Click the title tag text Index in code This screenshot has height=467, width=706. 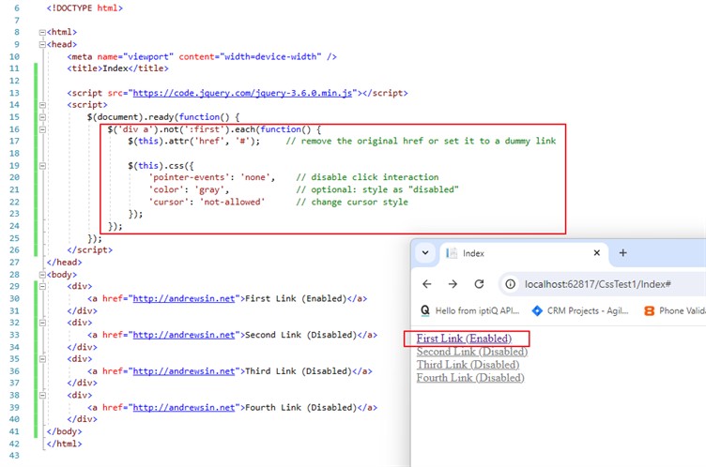pos(115,68)
